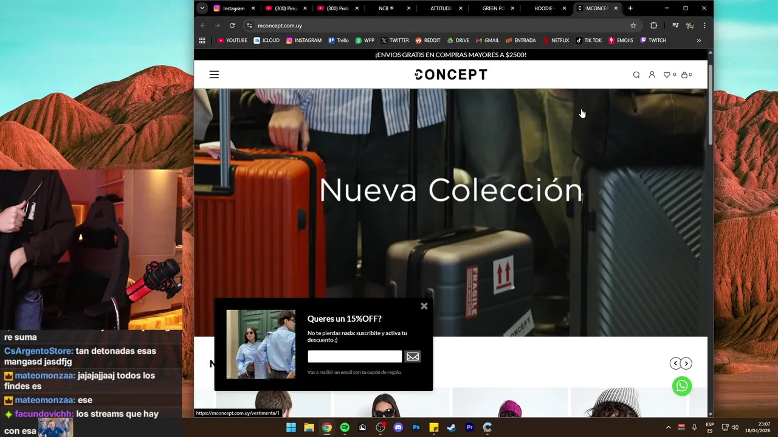Open the GMAIL bookmark
Viewport: 778px width, 437px height.
487,41
